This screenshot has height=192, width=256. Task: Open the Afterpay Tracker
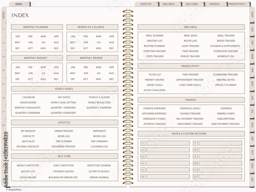click(x=155, y=124)
